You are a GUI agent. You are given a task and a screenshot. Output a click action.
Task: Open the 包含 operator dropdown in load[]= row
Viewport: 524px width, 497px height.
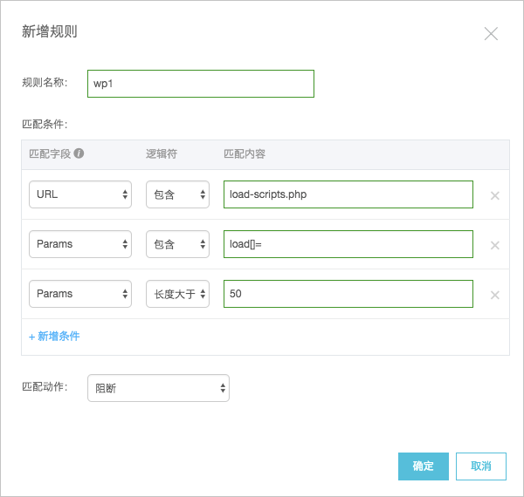pyautogui.click(x=178, y=244)
